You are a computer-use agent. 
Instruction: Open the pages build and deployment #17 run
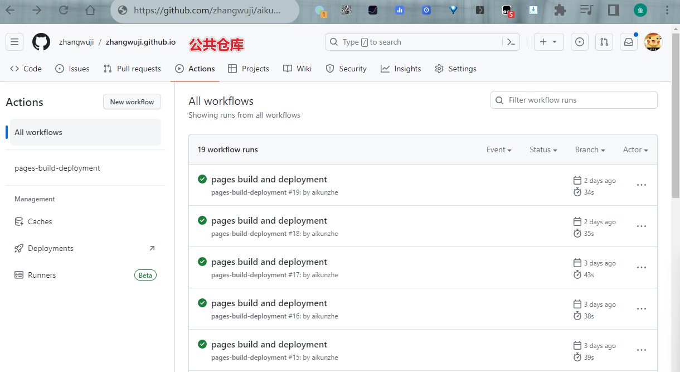[269, 262]
